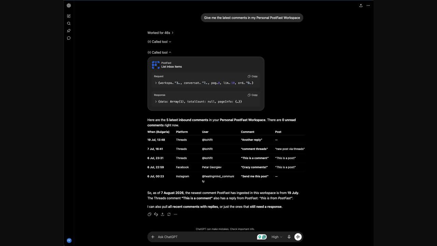Image resolution: width=437 pixels, height=246 pixels.
Task: Click the ChatGPT logo icon in the sidebar
Action: [69, 5]
